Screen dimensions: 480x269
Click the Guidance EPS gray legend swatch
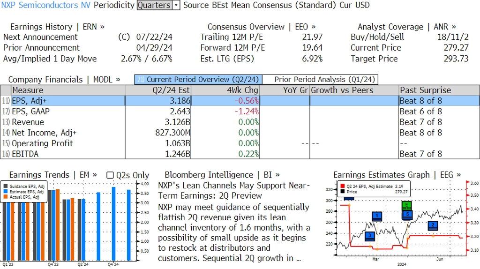tap(6, 186)
